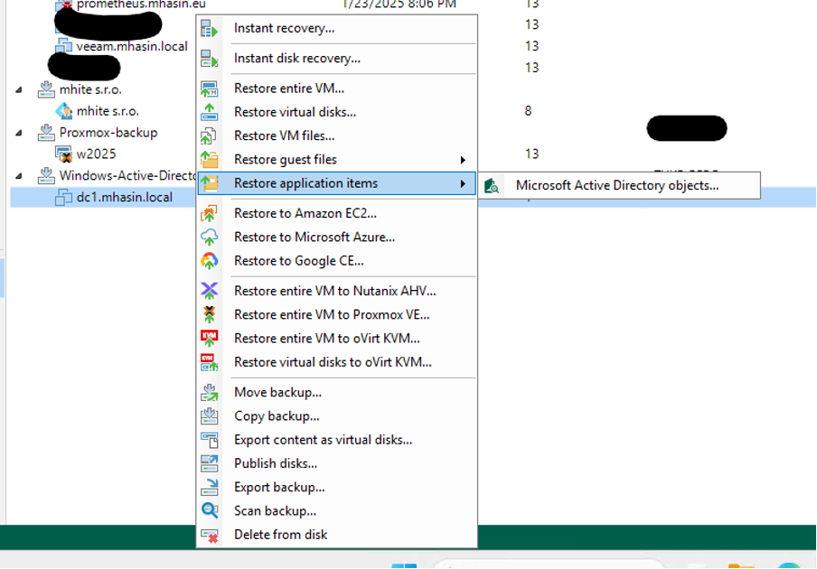This screenshot has height=569, width=817.
Task: Click the Instant recovery icon
Action: (210, 29)
